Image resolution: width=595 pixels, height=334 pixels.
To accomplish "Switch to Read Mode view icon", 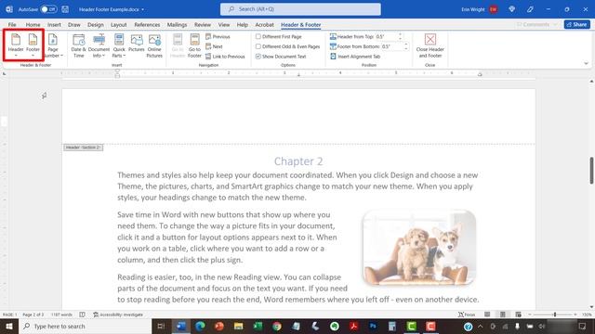I will tap(487, 315).
